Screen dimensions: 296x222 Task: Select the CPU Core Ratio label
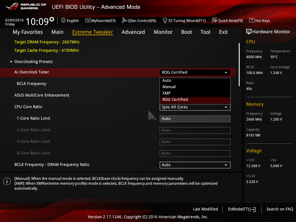coord(28,107)
